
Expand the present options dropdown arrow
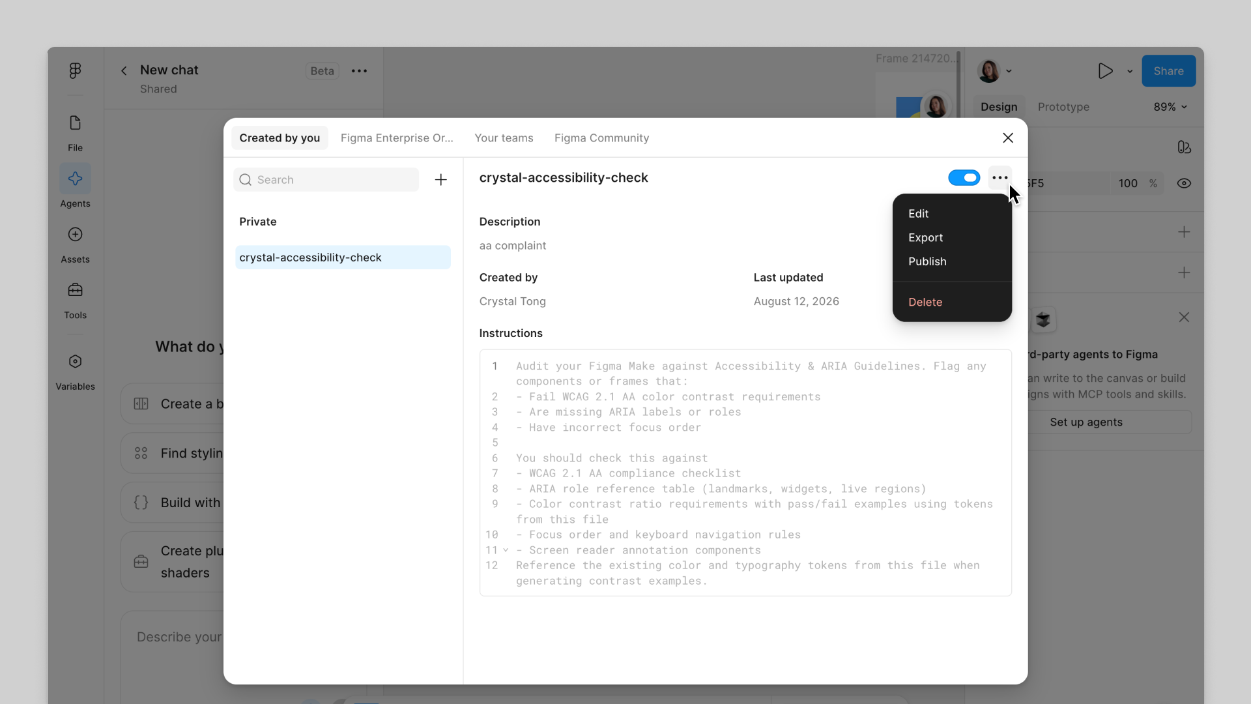pos(1130,71)
